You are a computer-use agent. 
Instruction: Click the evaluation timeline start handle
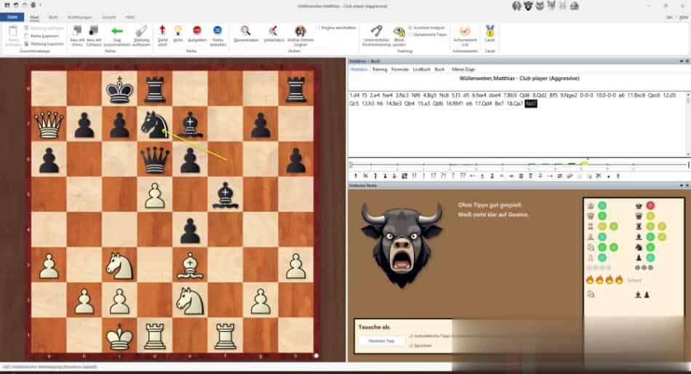[351, 164]
